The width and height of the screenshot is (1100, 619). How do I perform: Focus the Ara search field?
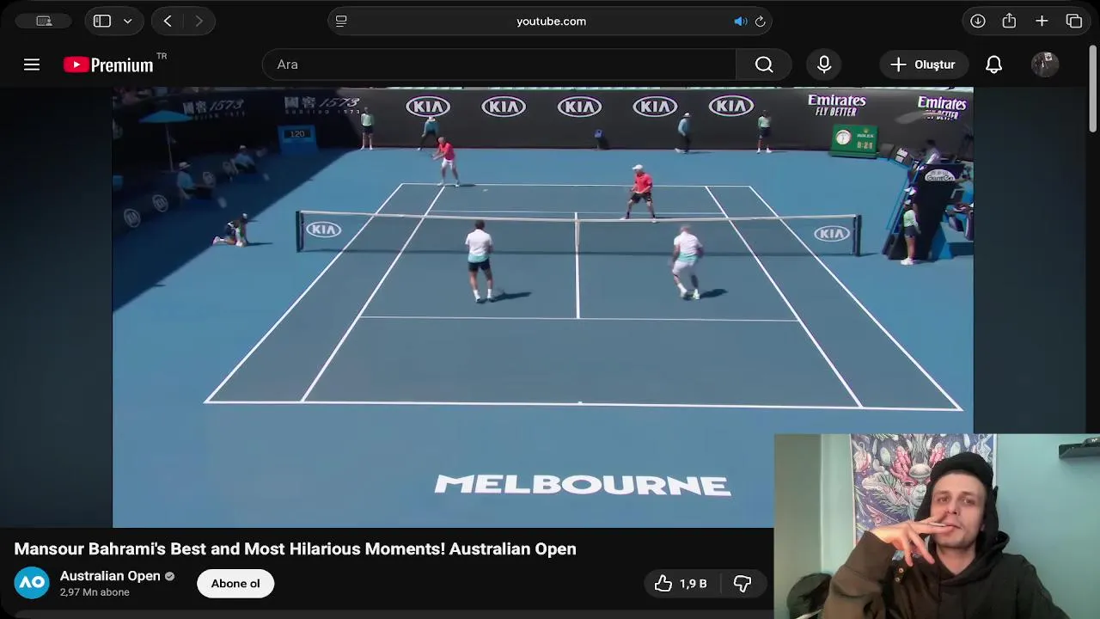(499, 64)
